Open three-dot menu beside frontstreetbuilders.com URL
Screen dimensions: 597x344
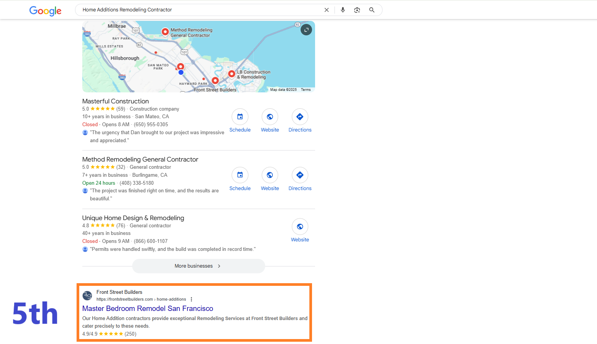(x=191, y=300)
